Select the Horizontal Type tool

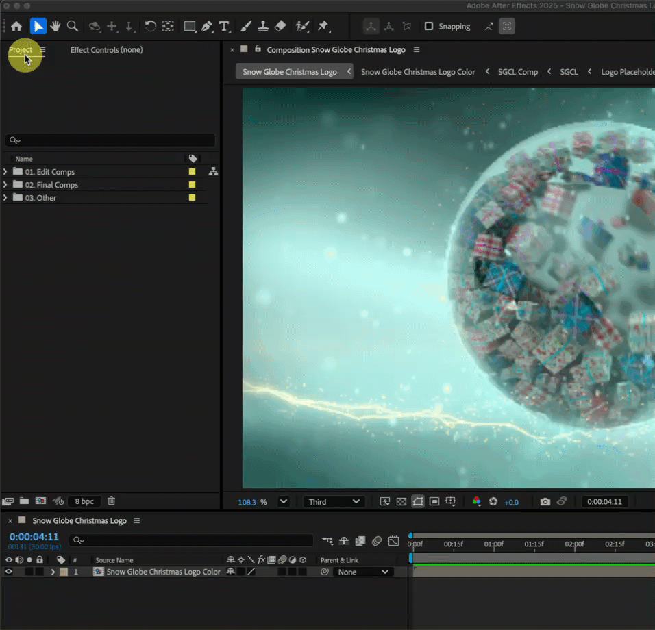pyautogui.click(x=224, y=26)
